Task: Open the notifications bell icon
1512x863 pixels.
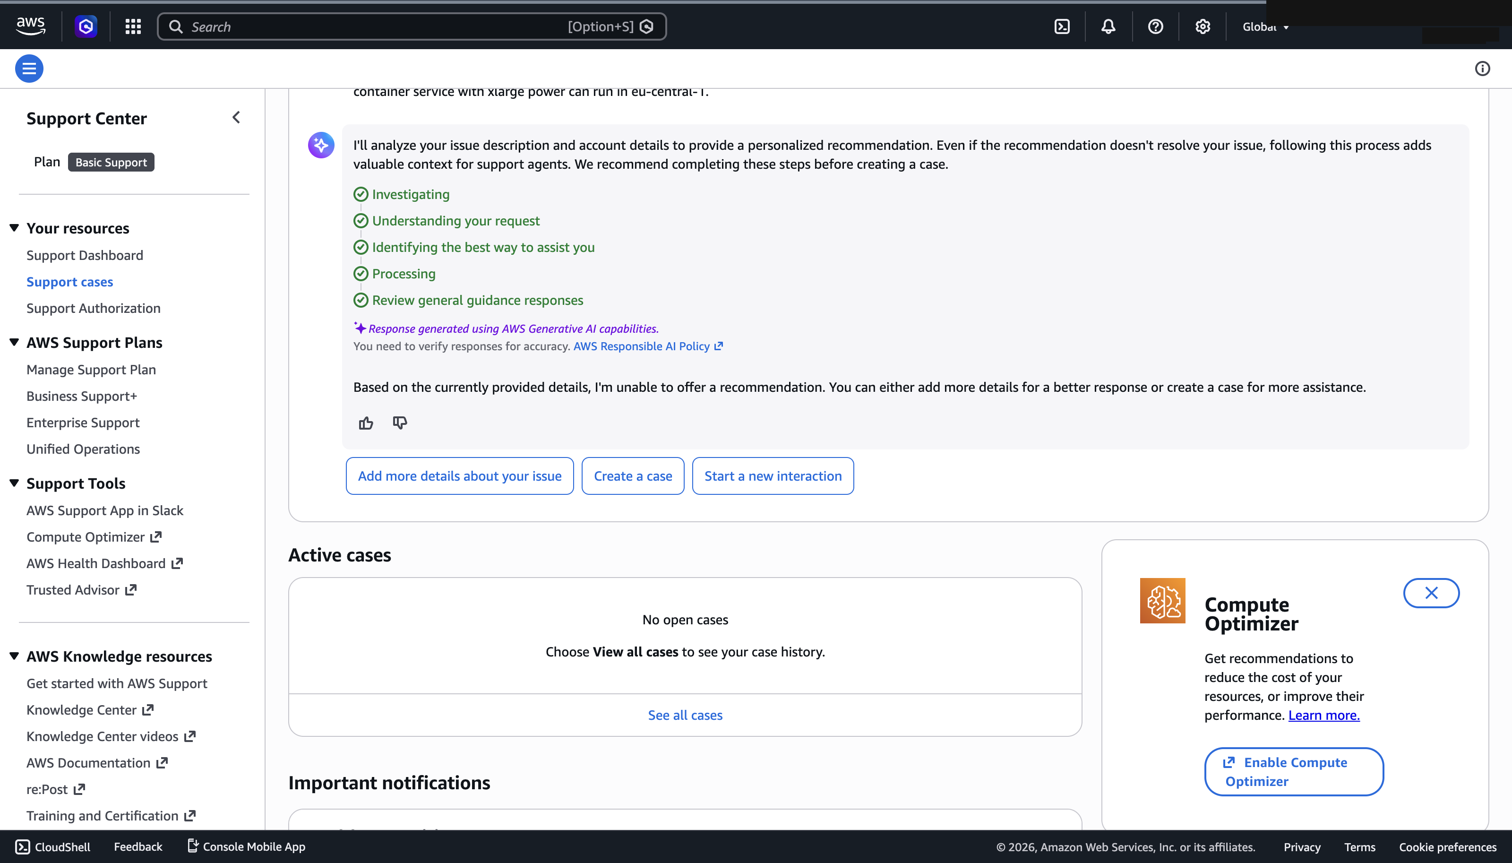Action: (x=1108, y=26)
